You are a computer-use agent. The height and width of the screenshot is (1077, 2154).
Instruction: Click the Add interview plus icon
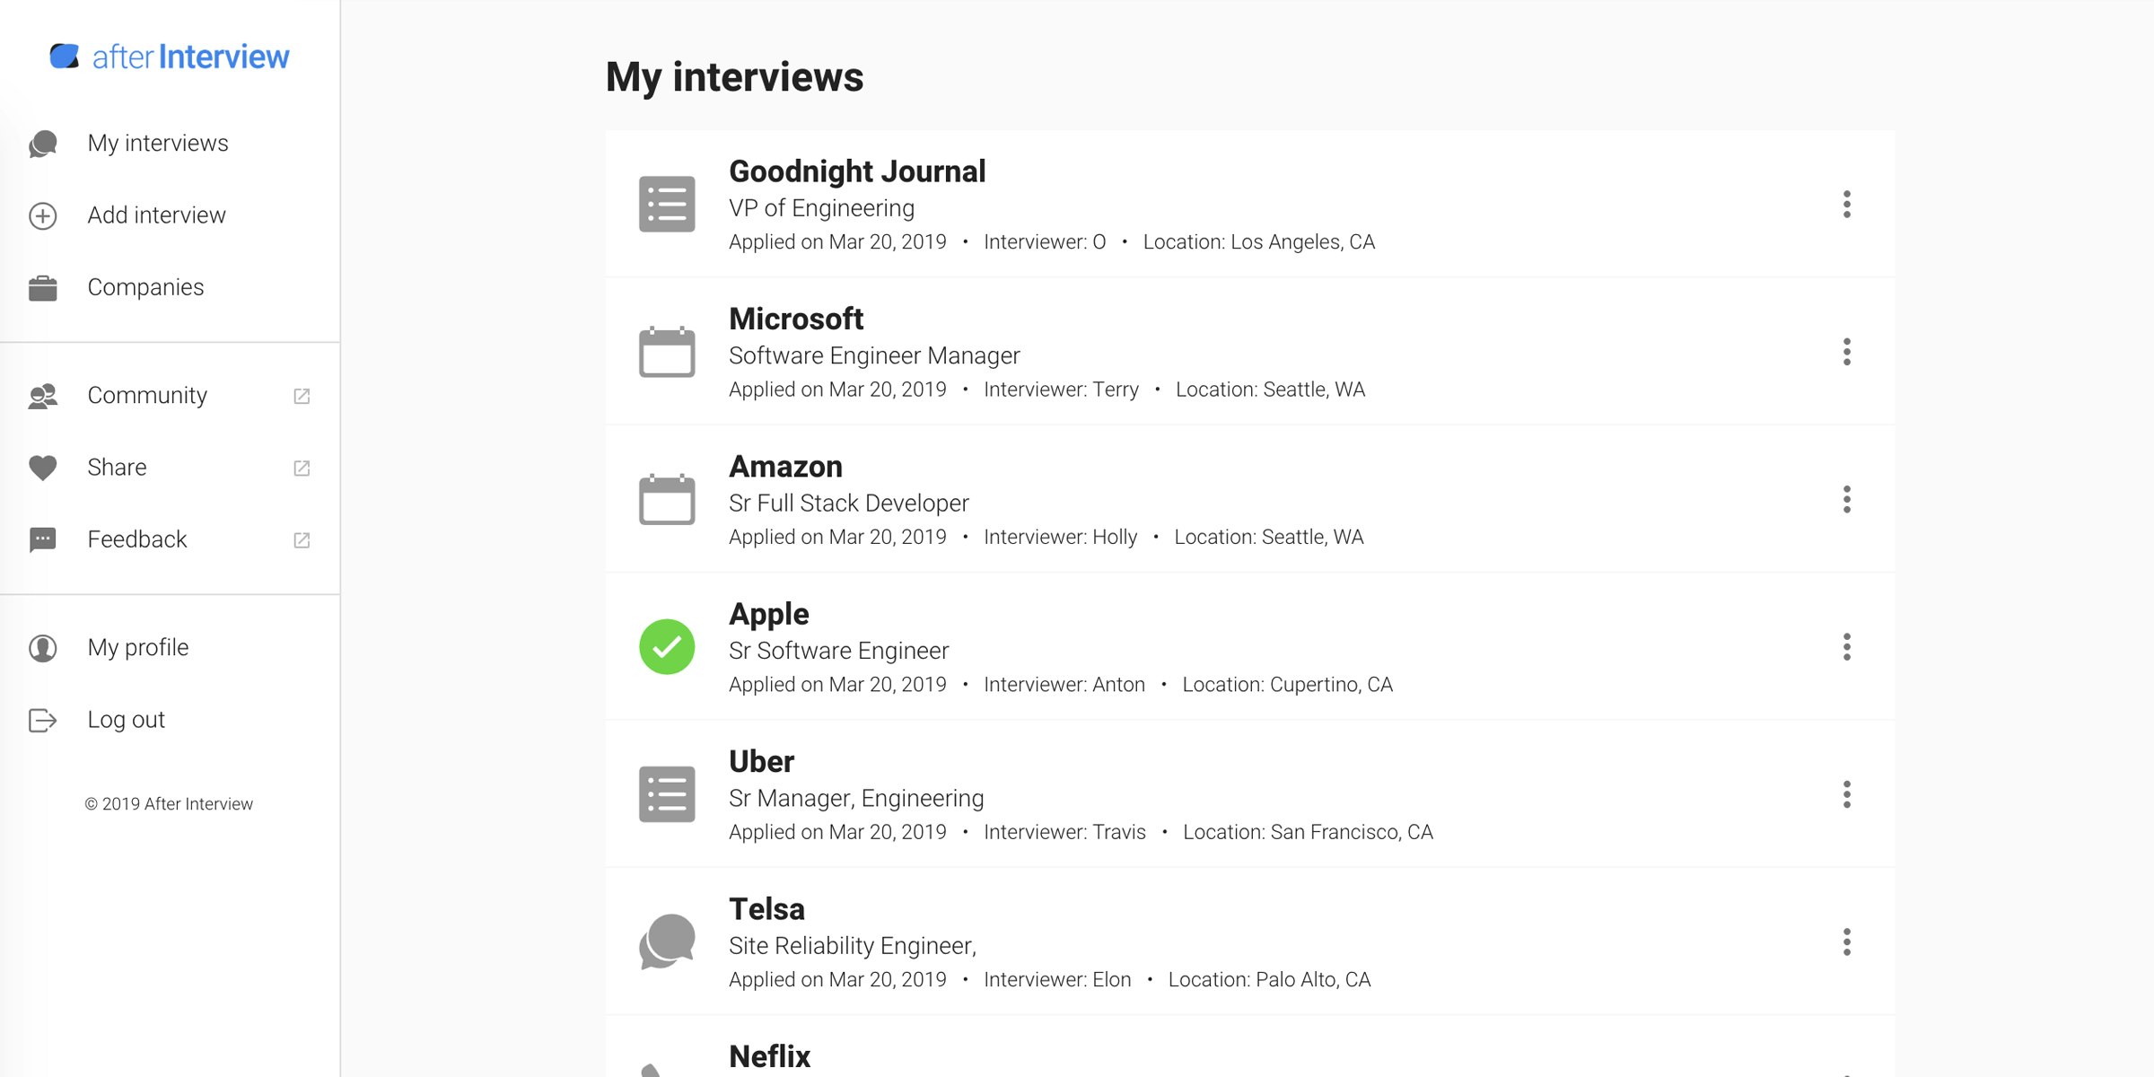[x=43, y=215]
